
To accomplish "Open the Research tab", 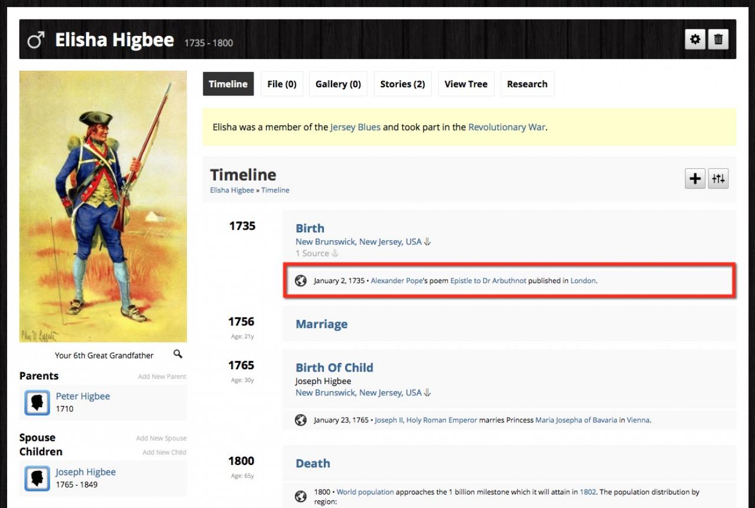I will 527,84.
